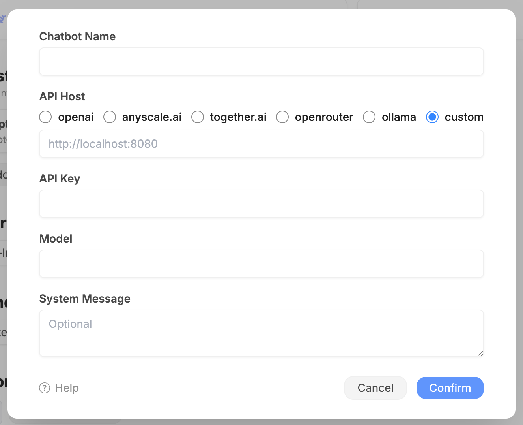The width and height of the screenshot is (523, 425).
Task: Choose together.ai as API host
Action: coord(198,117)
